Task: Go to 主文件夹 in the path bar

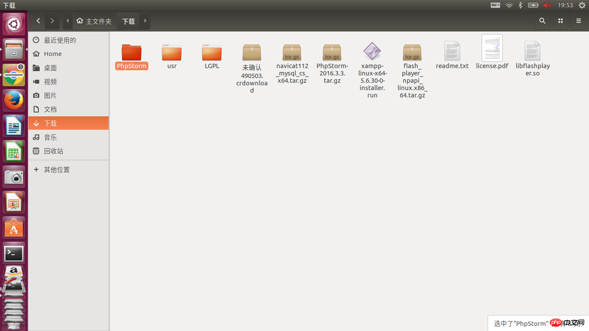Action: [x=94, y=21]
